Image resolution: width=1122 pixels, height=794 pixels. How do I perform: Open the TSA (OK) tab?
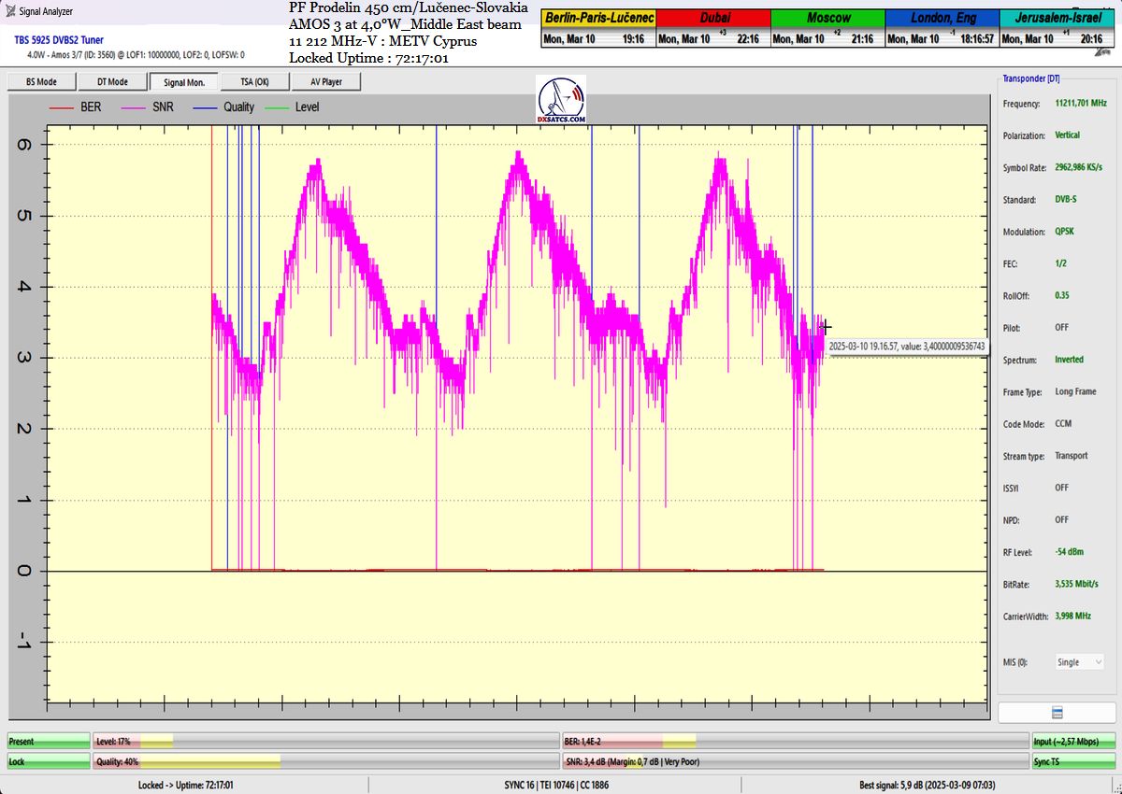pos(254,82)
